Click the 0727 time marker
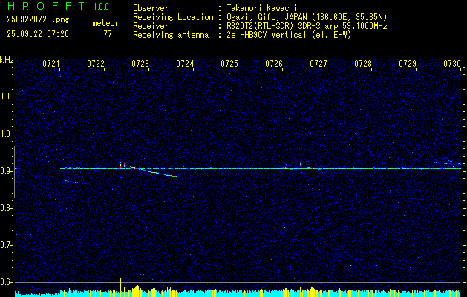This screenshot has height=297, width=467. coord(318,64)
